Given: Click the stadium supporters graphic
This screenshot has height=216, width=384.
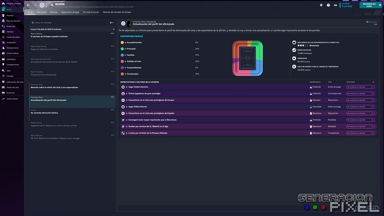Looking at the screenshot, I should 247,58.
